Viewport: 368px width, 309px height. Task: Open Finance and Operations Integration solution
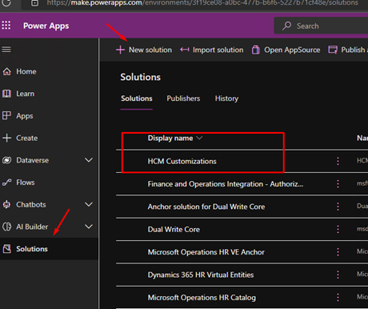click(226, 184)
